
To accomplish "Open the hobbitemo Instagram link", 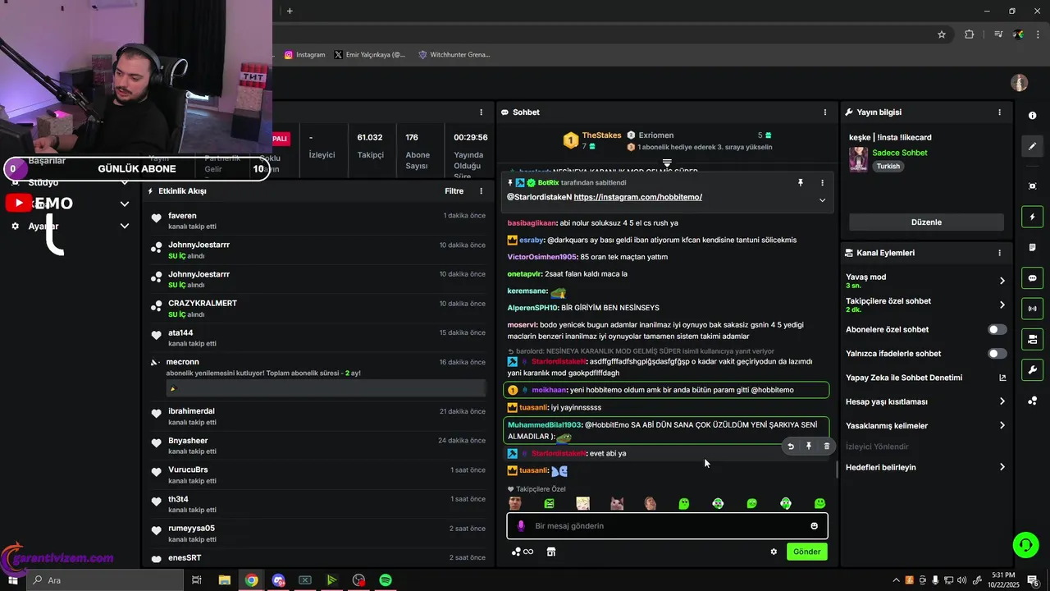I will pyautogui.click(x=637, y=197).
